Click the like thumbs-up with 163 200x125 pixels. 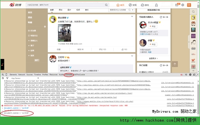pyautogui.click(x=124, y=49)
